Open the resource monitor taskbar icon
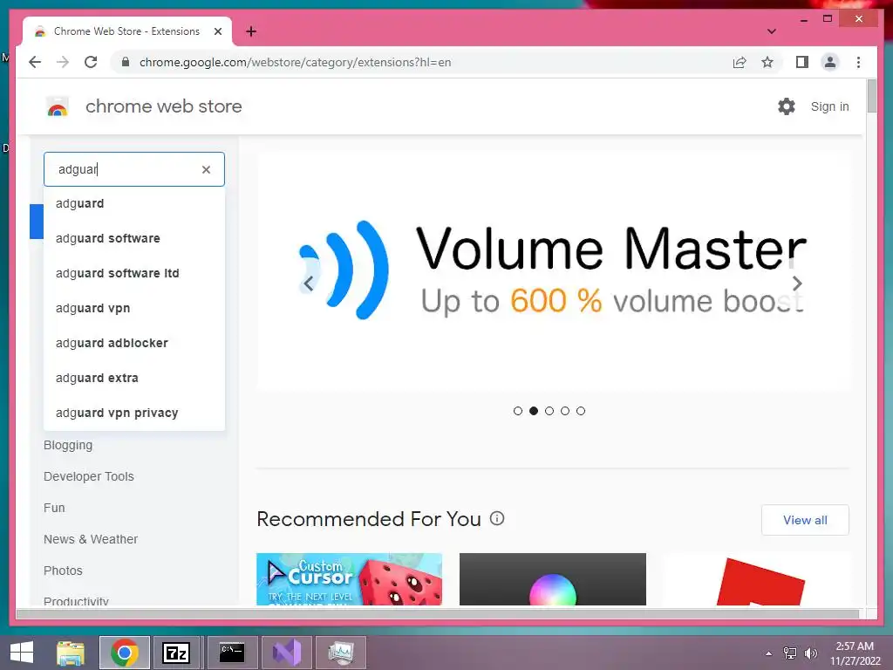Image resolution: width=893 pixels, height=670 pixels. click(341, 653)
